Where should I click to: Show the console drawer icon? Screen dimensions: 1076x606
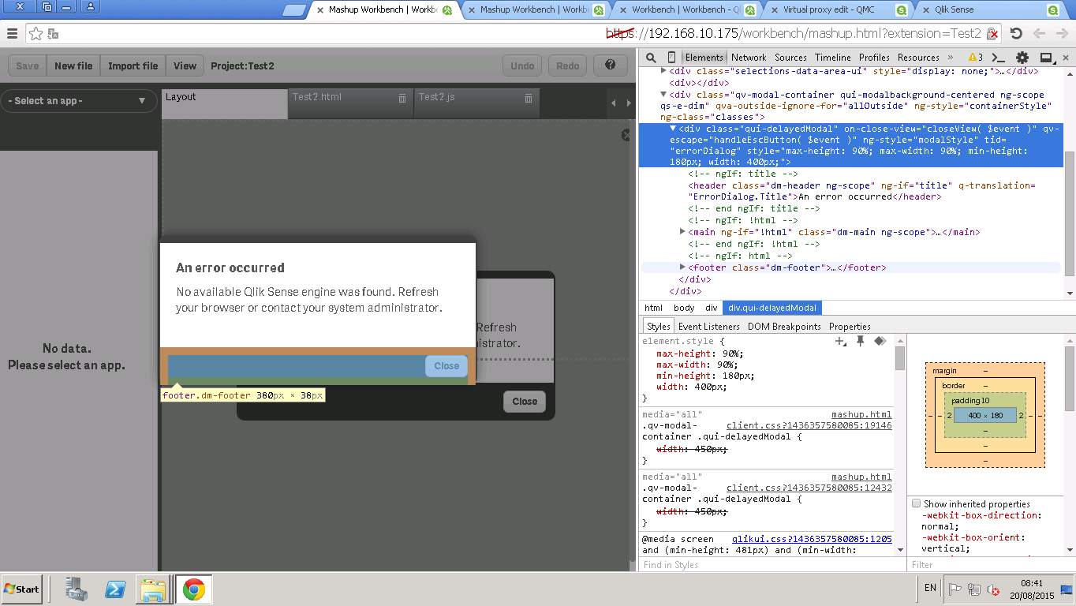tap(998, 58)
